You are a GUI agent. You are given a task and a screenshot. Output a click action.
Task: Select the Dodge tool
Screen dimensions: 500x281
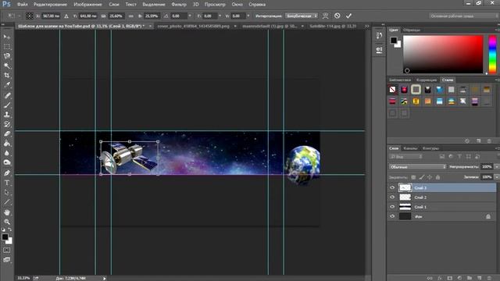[x=7, y=162]
